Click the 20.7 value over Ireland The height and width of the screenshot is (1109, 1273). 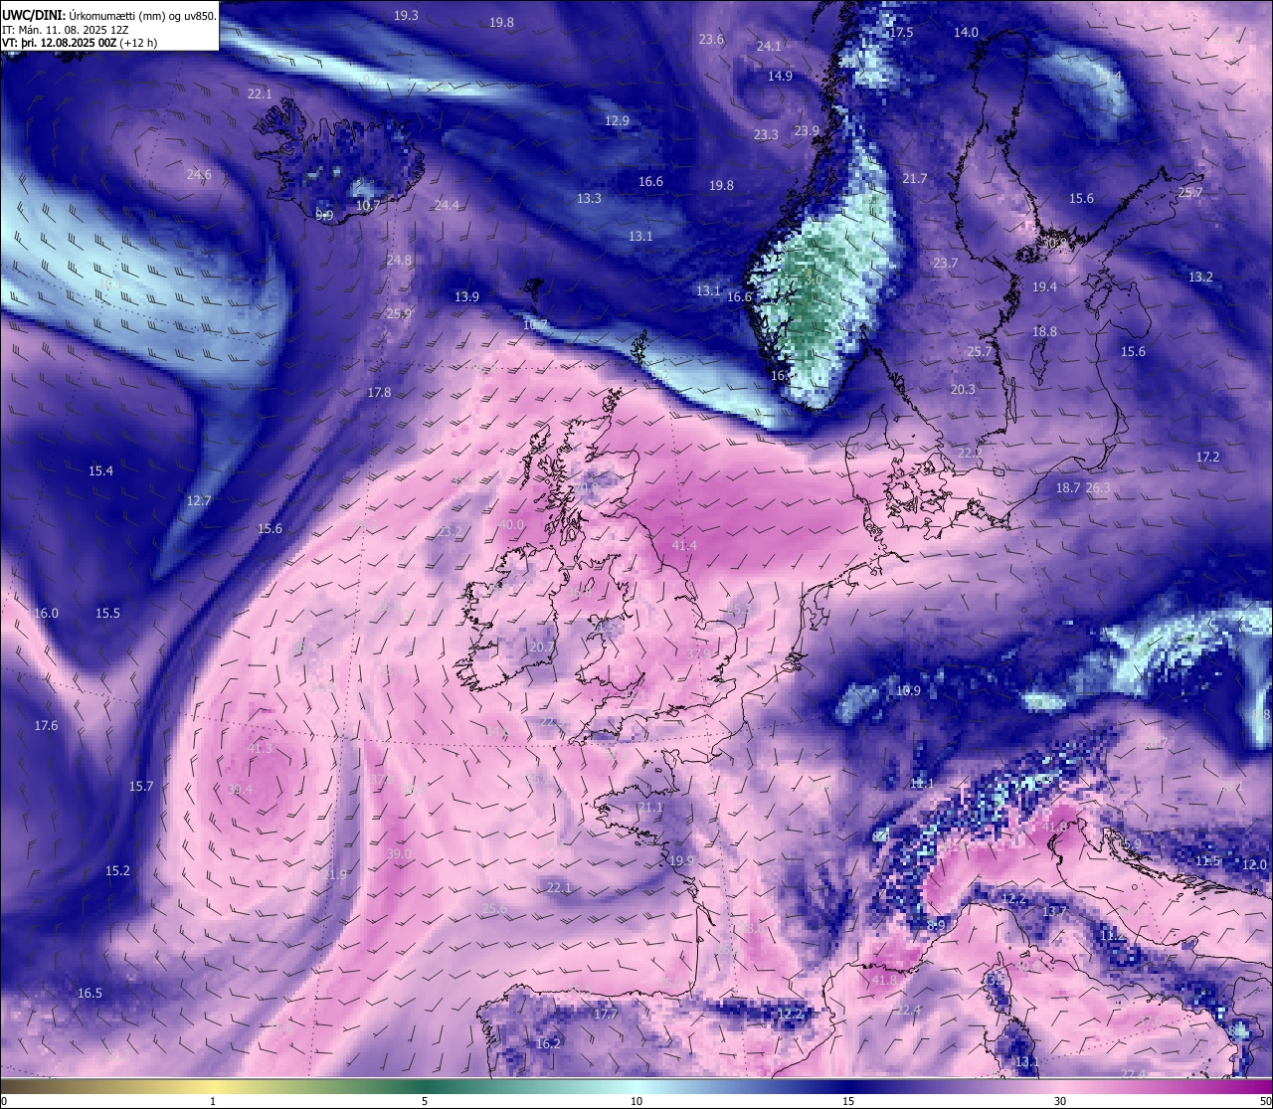(x=542, y=647)
